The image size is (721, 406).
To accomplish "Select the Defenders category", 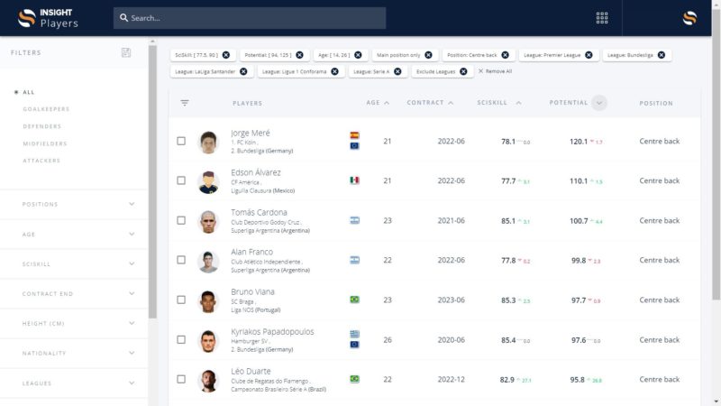I will [41, 126].
